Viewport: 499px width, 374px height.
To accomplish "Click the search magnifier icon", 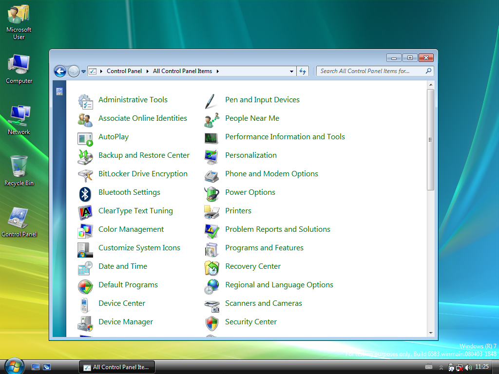I will click(x=429, y=71).
